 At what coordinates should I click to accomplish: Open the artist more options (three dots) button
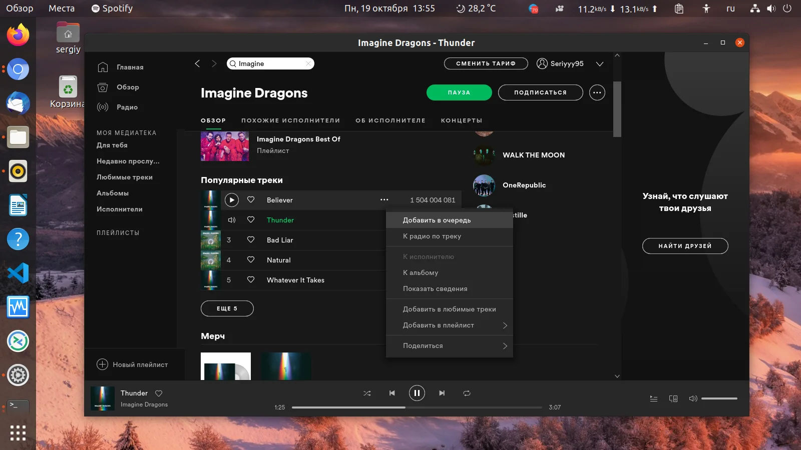[597, 92]
